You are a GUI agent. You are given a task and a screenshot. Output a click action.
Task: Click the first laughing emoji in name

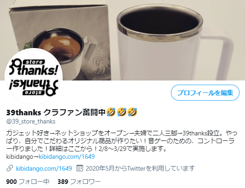(x=111, y=112)
